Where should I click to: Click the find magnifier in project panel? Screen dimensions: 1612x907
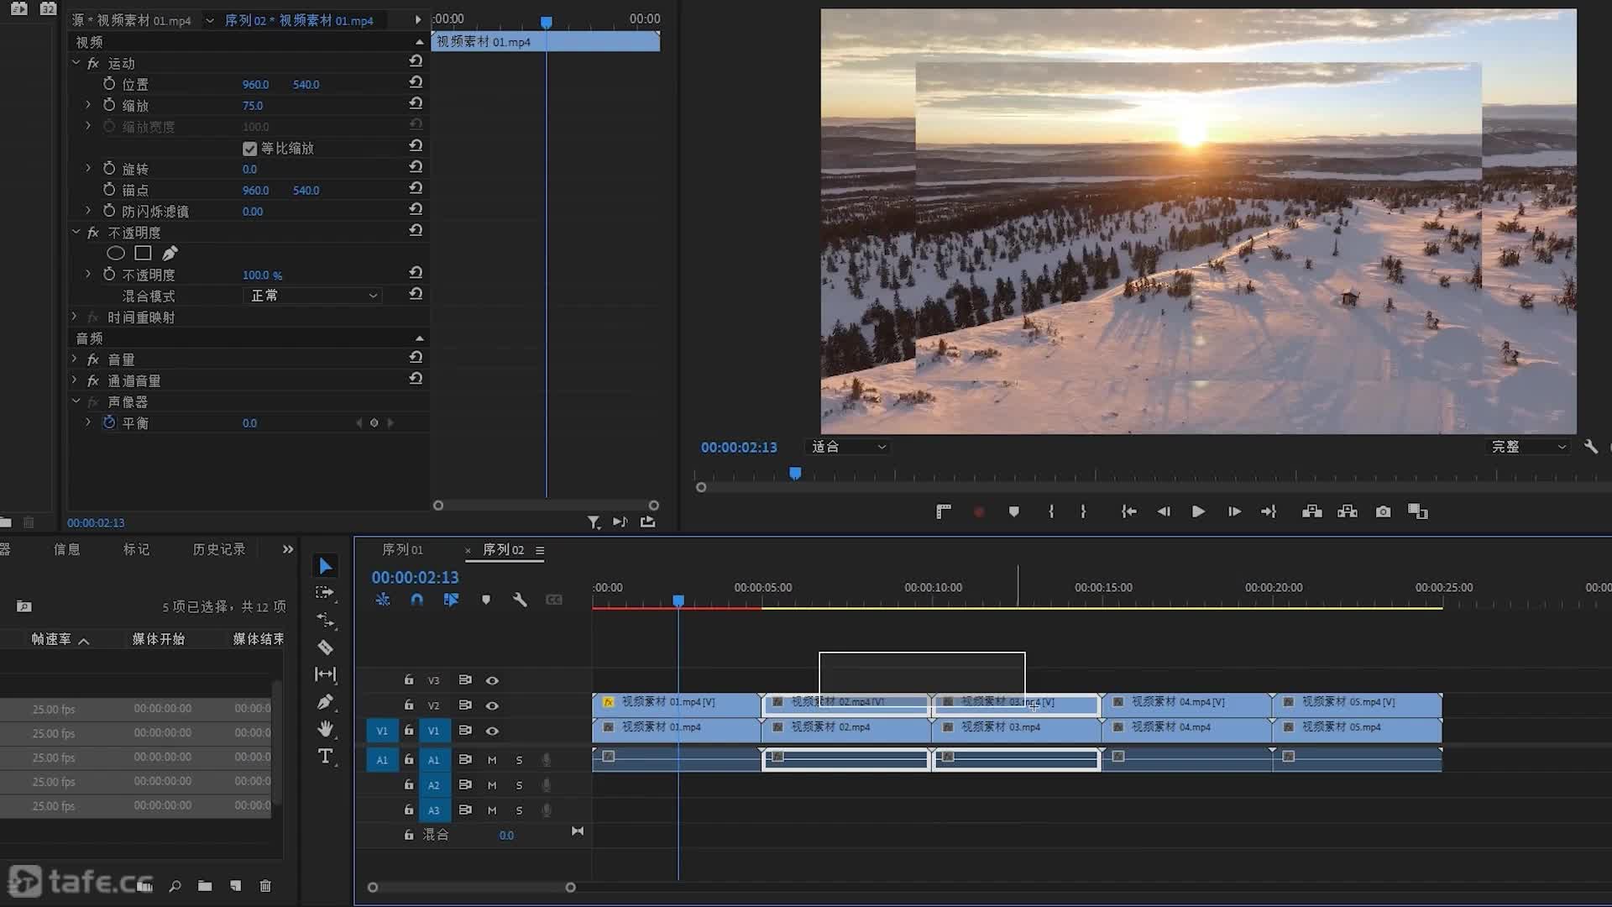tap(175, 885)
